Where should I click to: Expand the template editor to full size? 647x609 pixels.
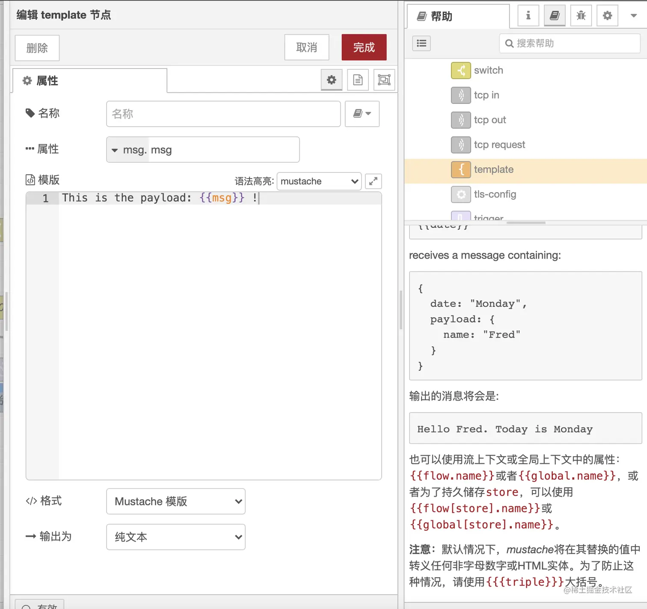click(373, 181)
